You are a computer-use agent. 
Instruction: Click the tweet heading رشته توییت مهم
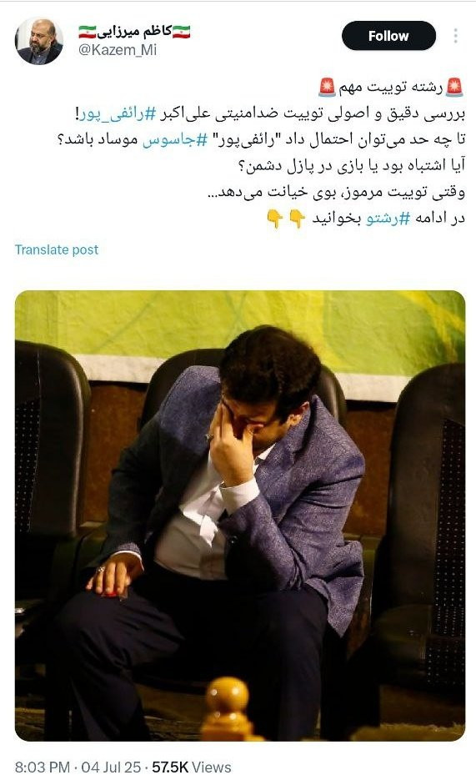coord(391,87)
